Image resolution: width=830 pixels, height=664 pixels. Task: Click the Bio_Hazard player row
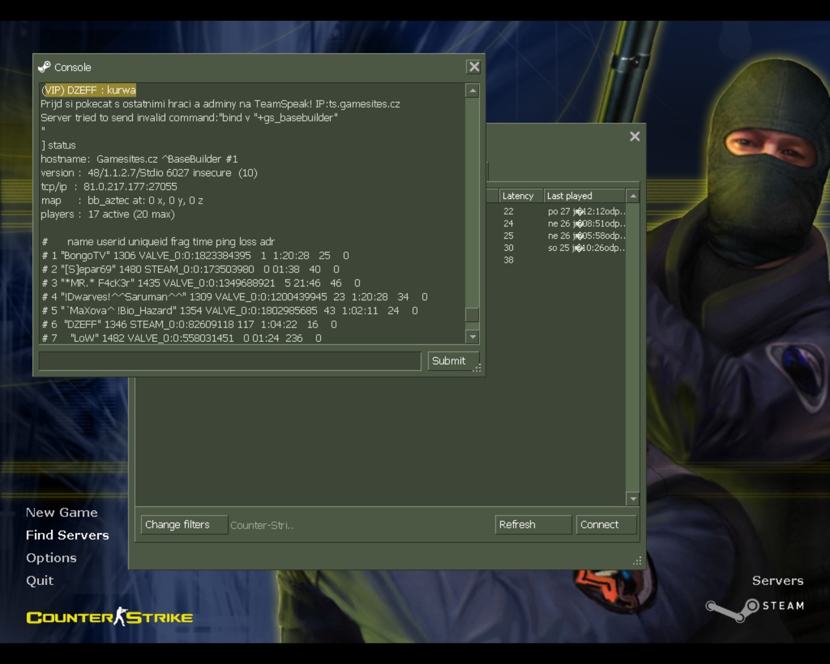click(230, 311)
